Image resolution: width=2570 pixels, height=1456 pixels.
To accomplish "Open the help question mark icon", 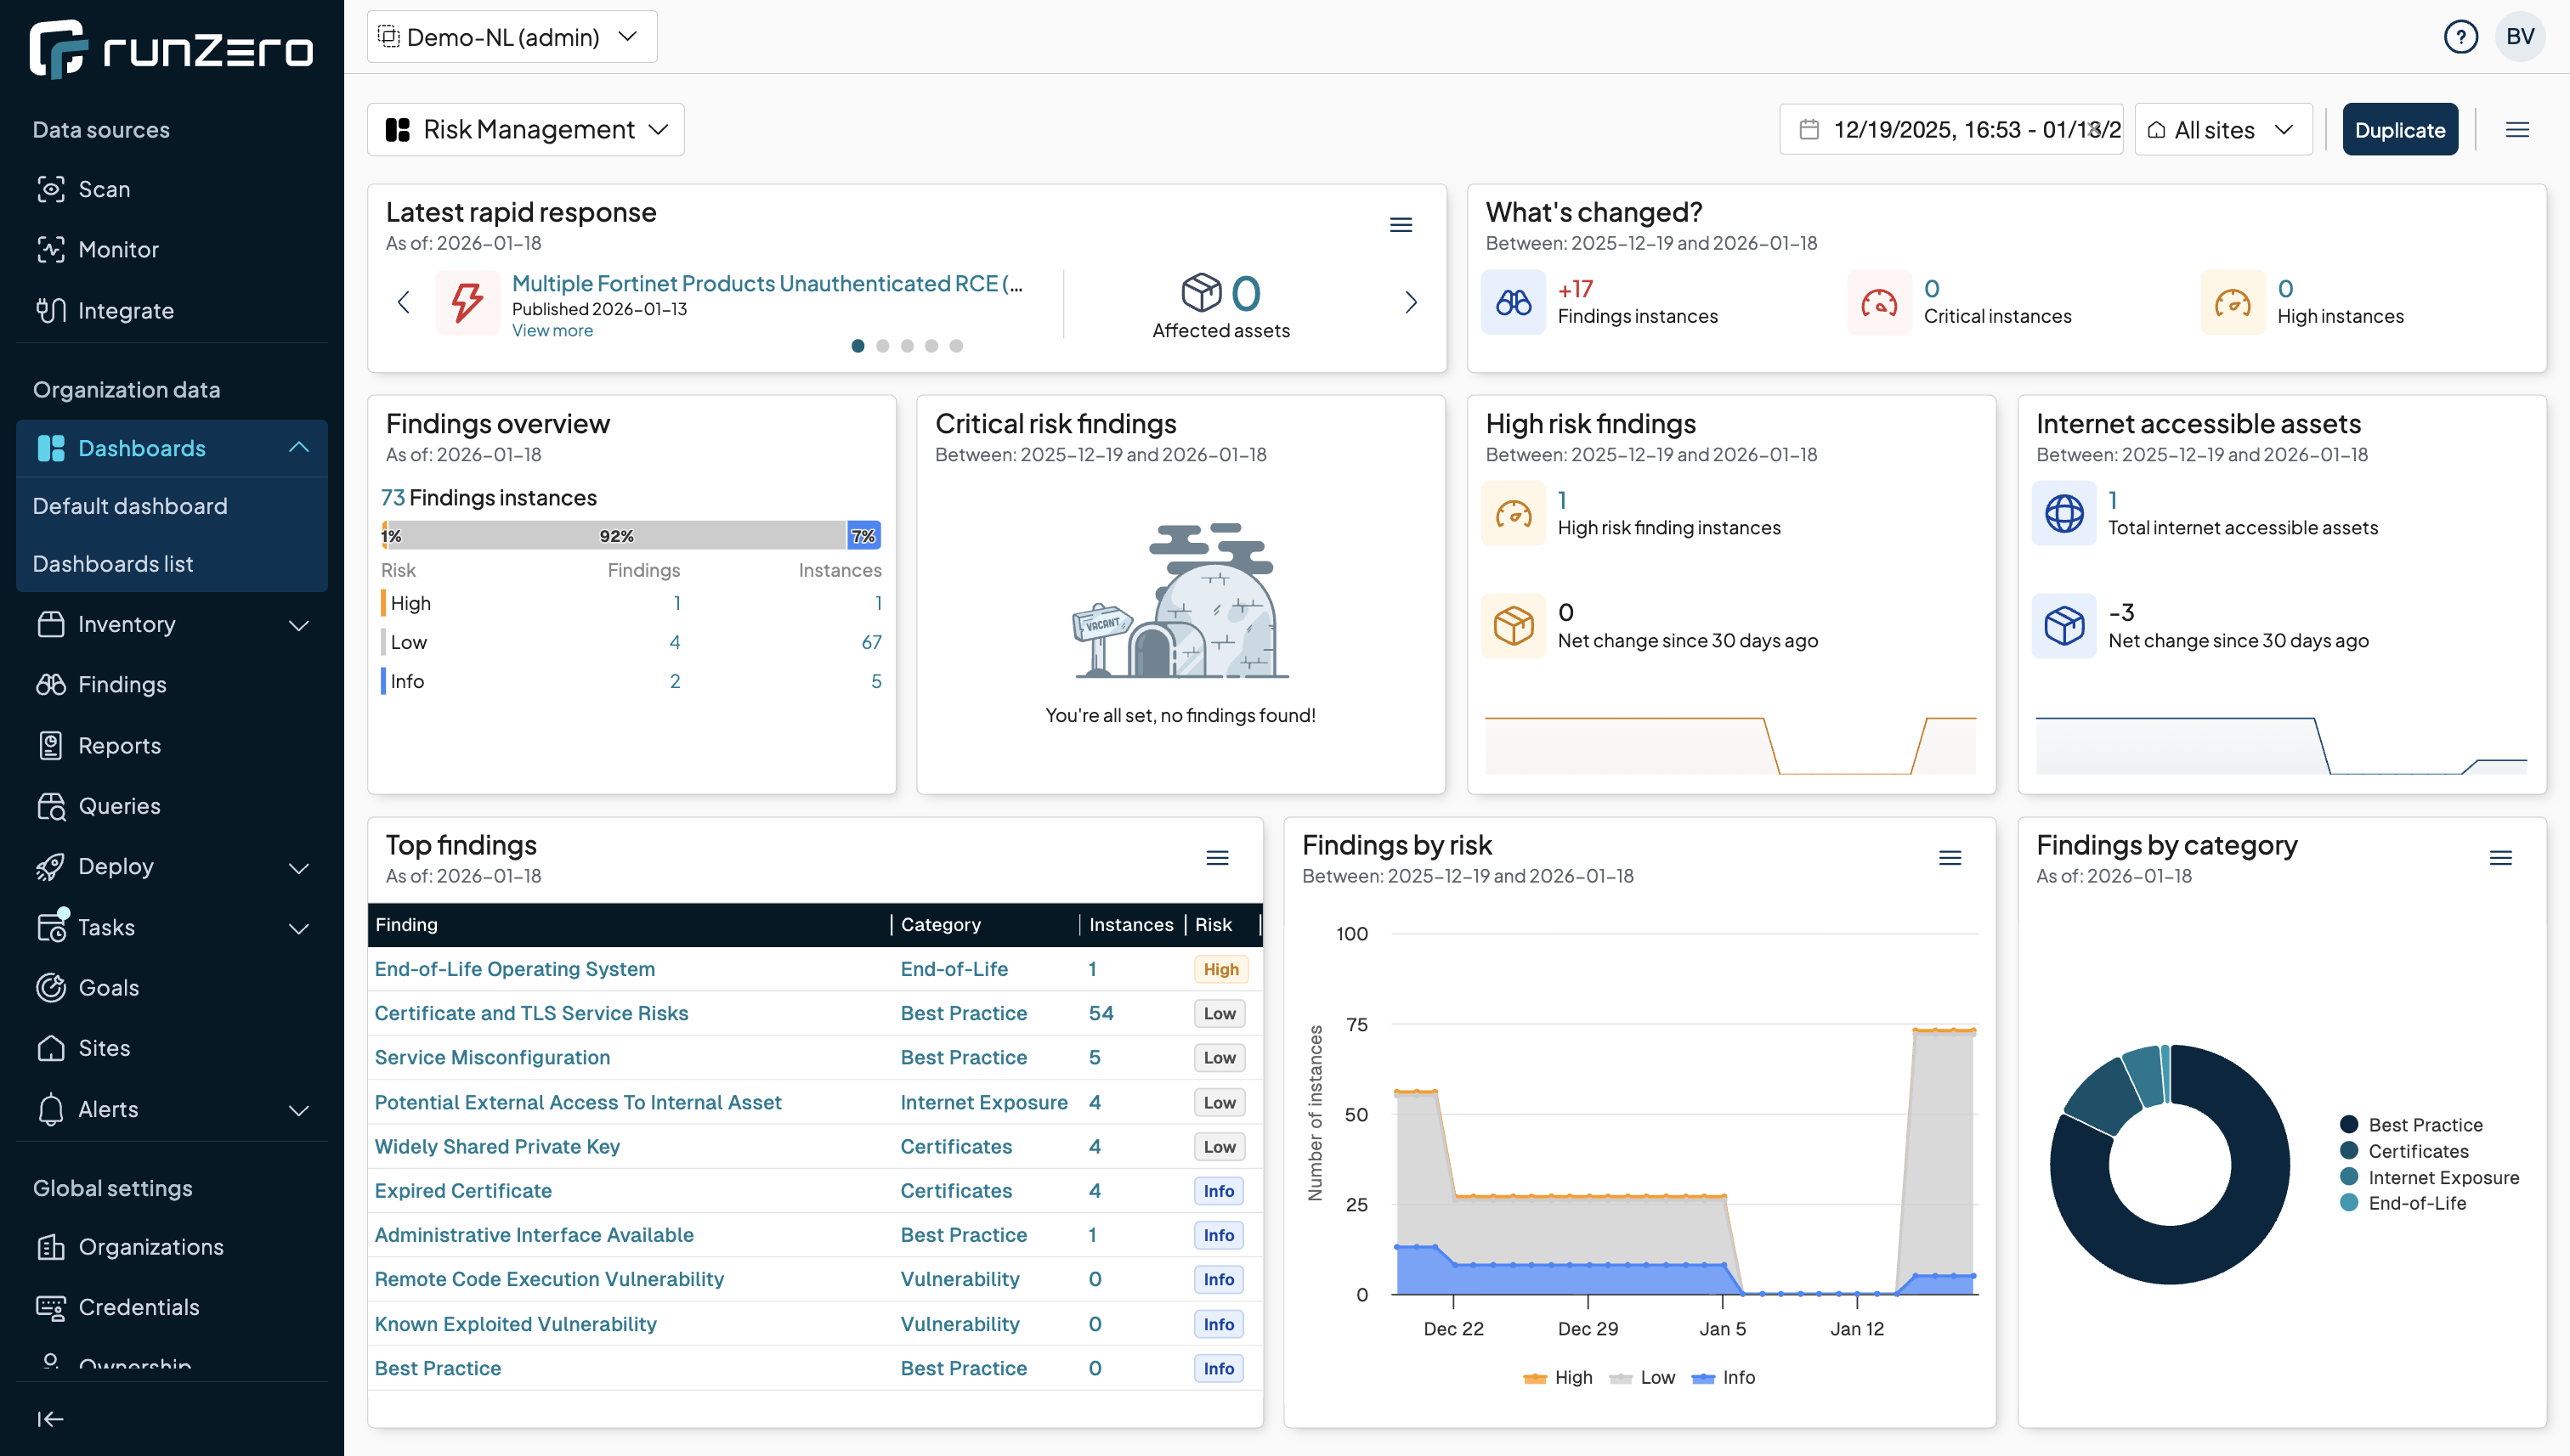I will point(2460,37).
